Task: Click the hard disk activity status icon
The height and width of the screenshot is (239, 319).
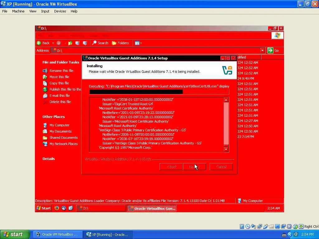Action: (242, 227)
